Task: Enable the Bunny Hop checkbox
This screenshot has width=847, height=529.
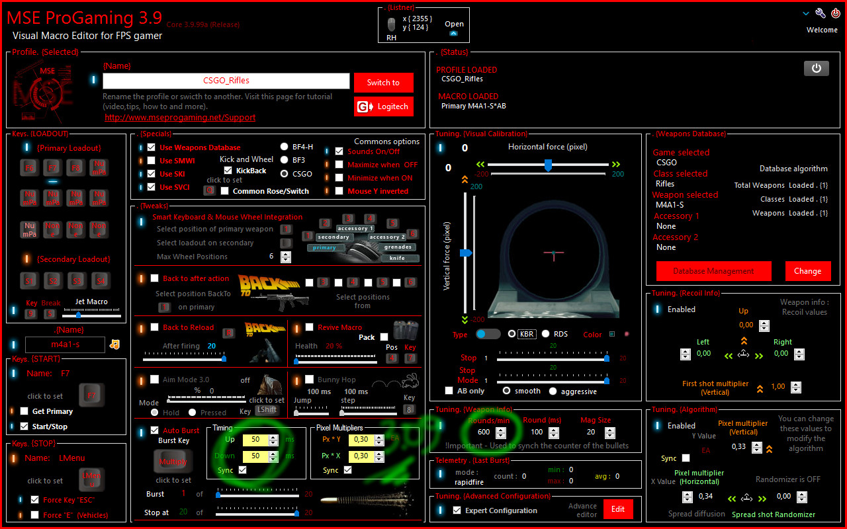Action: tap(309, 380)
